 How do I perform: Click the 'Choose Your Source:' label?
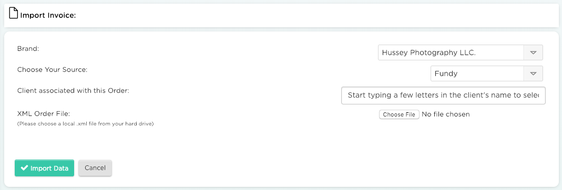(53, 70)
